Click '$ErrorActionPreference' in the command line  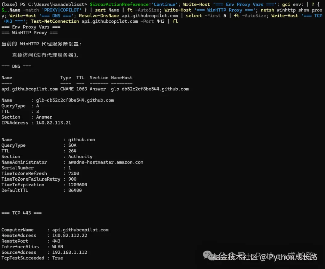[119, 4]
